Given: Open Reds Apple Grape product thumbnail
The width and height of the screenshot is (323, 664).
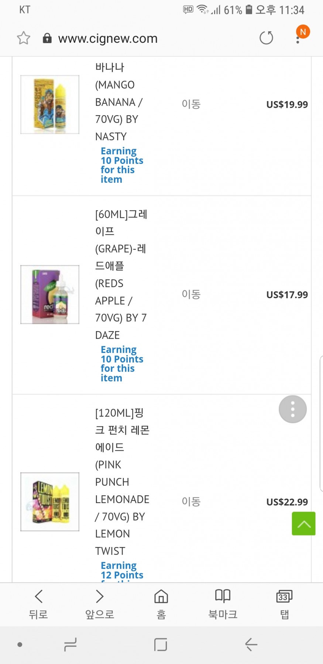Looking at the screenshot, I should (50, 295).
